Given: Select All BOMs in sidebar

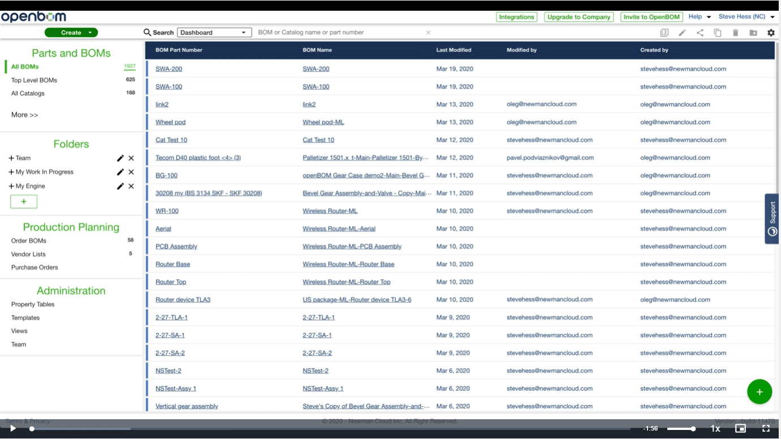Looking at the screenshot, I should 25,67.
